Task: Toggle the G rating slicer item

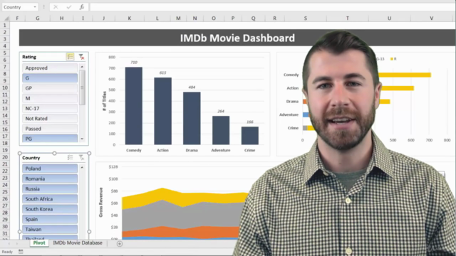Action: point(50,78)
